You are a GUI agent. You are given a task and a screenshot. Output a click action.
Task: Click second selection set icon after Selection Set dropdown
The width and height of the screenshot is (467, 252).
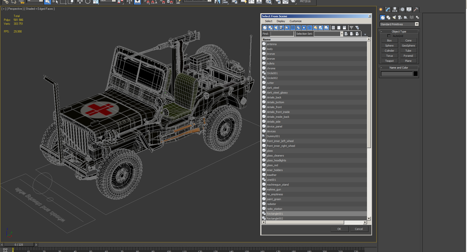[x=352, y=34]
